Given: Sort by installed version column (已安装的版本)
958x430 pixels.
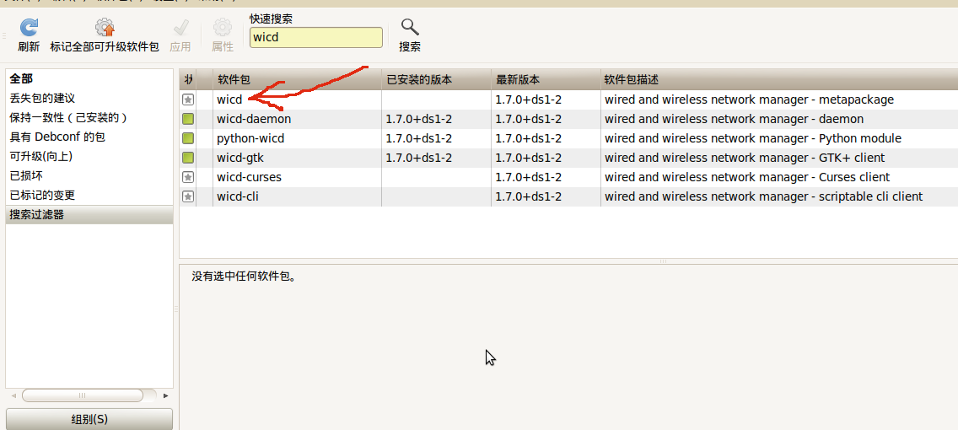Looking at the screenshot, I should (x=436, y=79).
